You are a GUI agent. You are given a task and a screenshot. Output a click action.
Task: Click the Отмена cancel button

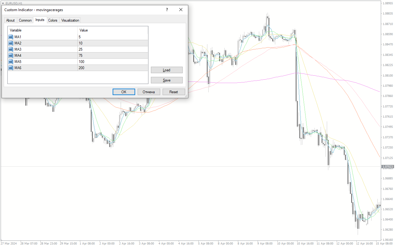pos(149,92)
